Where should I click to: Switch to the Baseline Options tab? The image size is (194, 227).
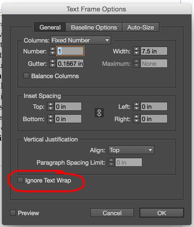click(x=94, y=27)
